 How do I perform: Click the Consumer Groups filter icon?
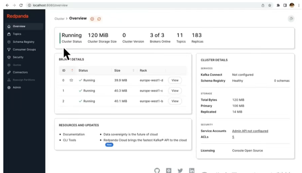(9, 49)
